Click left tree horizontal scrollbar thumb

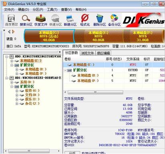[29, 151]
